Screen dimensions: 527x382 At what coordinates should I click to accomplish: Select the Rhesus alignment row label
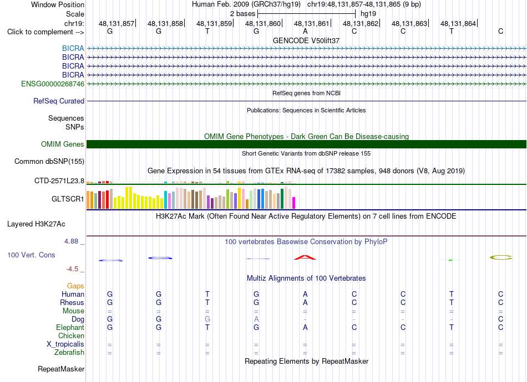[72, 302]
